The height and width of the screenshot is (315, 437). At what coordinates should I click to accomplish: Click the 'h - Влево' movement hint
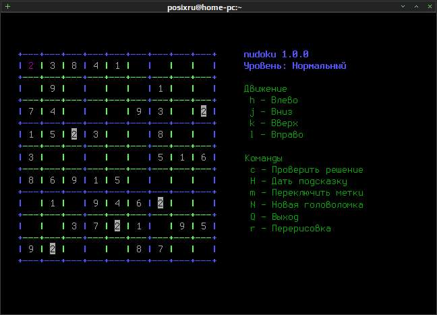(274, 100)
